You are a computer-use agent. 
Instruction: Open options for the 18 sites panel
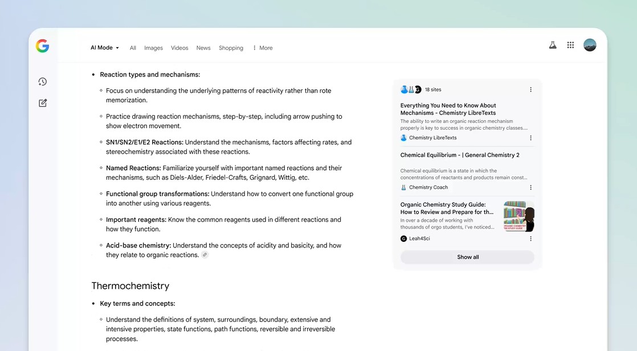tap(530, 90)
